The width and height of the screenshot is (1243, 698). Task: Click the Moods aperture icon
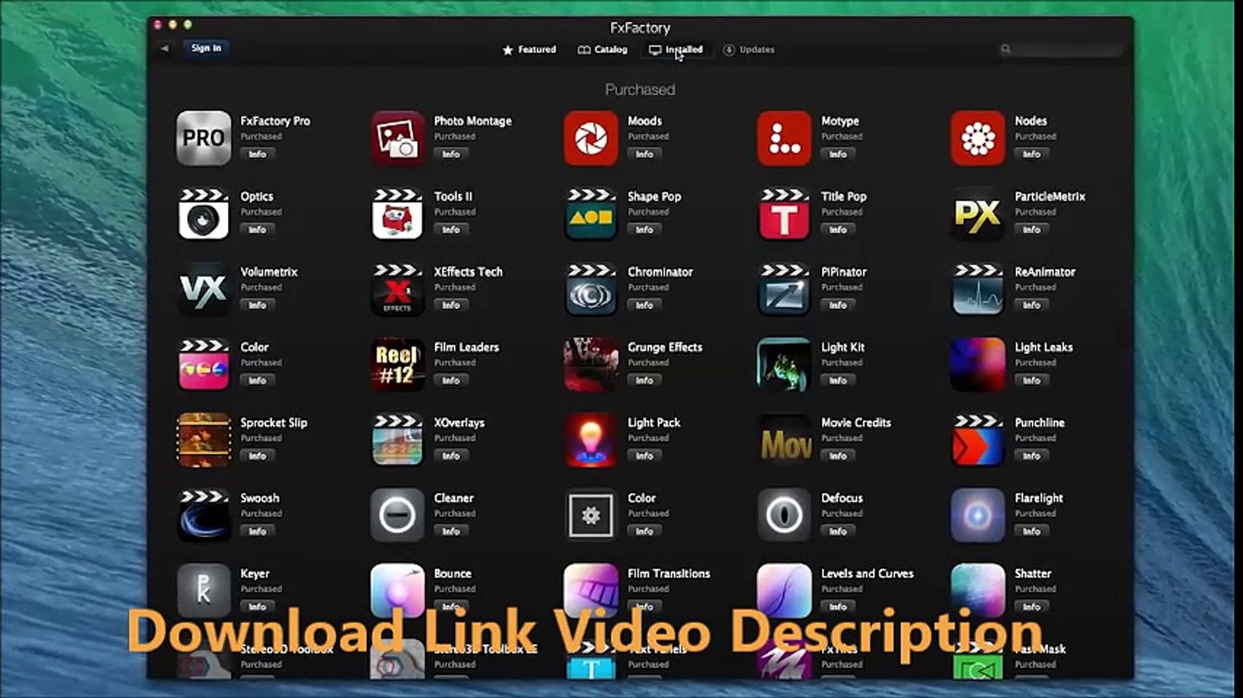[591, 138]
